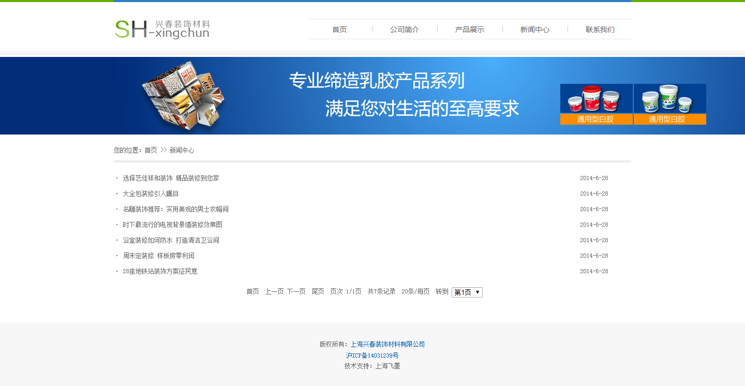
Task: Click the 首页 breadcrumb link
Action: pyautogui.click(x=151, y=150)
